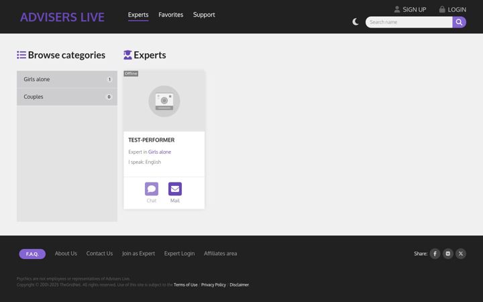483x302 pixels.
Task: Select the Girls alone category
Action: point(67,79)
